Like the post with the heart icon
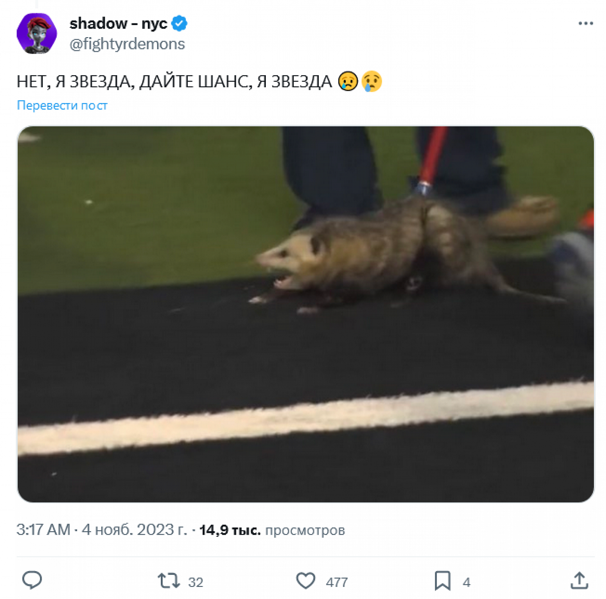 tap(306, 580)
